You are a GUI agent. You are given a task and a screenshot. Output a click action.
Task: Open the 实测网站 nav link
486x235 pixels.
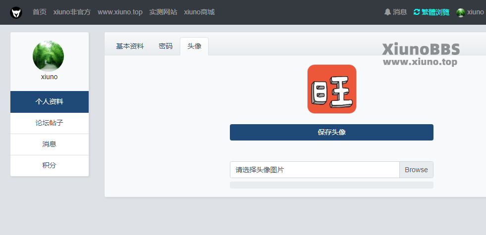(x=163, y=12)
